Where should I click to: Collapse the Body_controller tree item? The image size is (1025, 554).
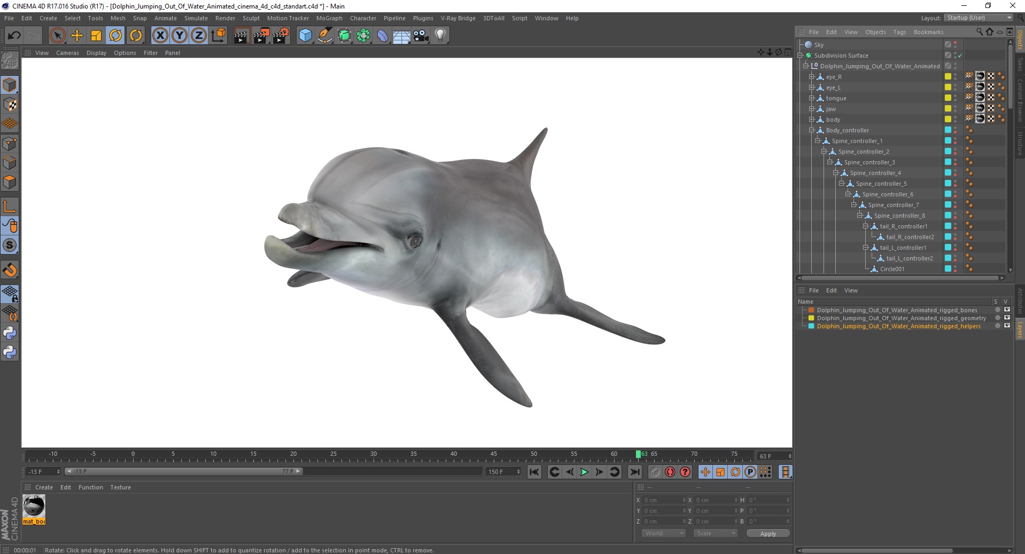(811, 130)
